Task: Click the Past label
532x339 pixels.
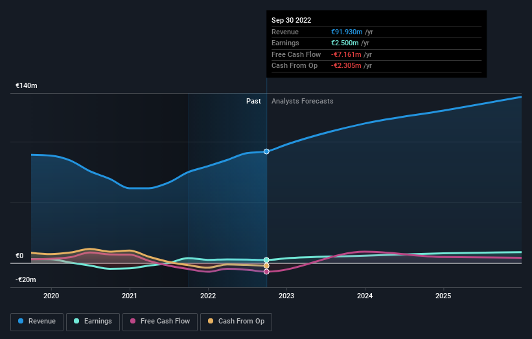Action: [253, 101]
